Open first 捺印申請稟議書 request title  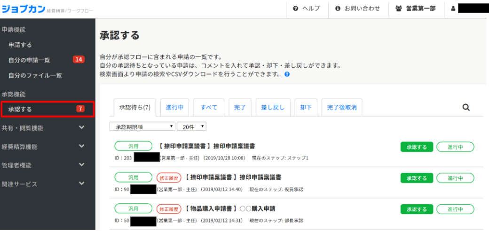click(x=205, y=146)
